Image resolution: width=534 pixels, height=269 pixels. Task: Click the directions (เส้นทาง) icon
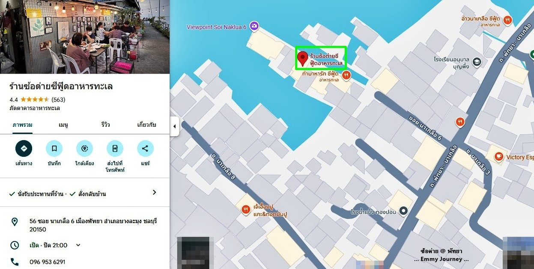pyautogui.click(x=24, y=148)
